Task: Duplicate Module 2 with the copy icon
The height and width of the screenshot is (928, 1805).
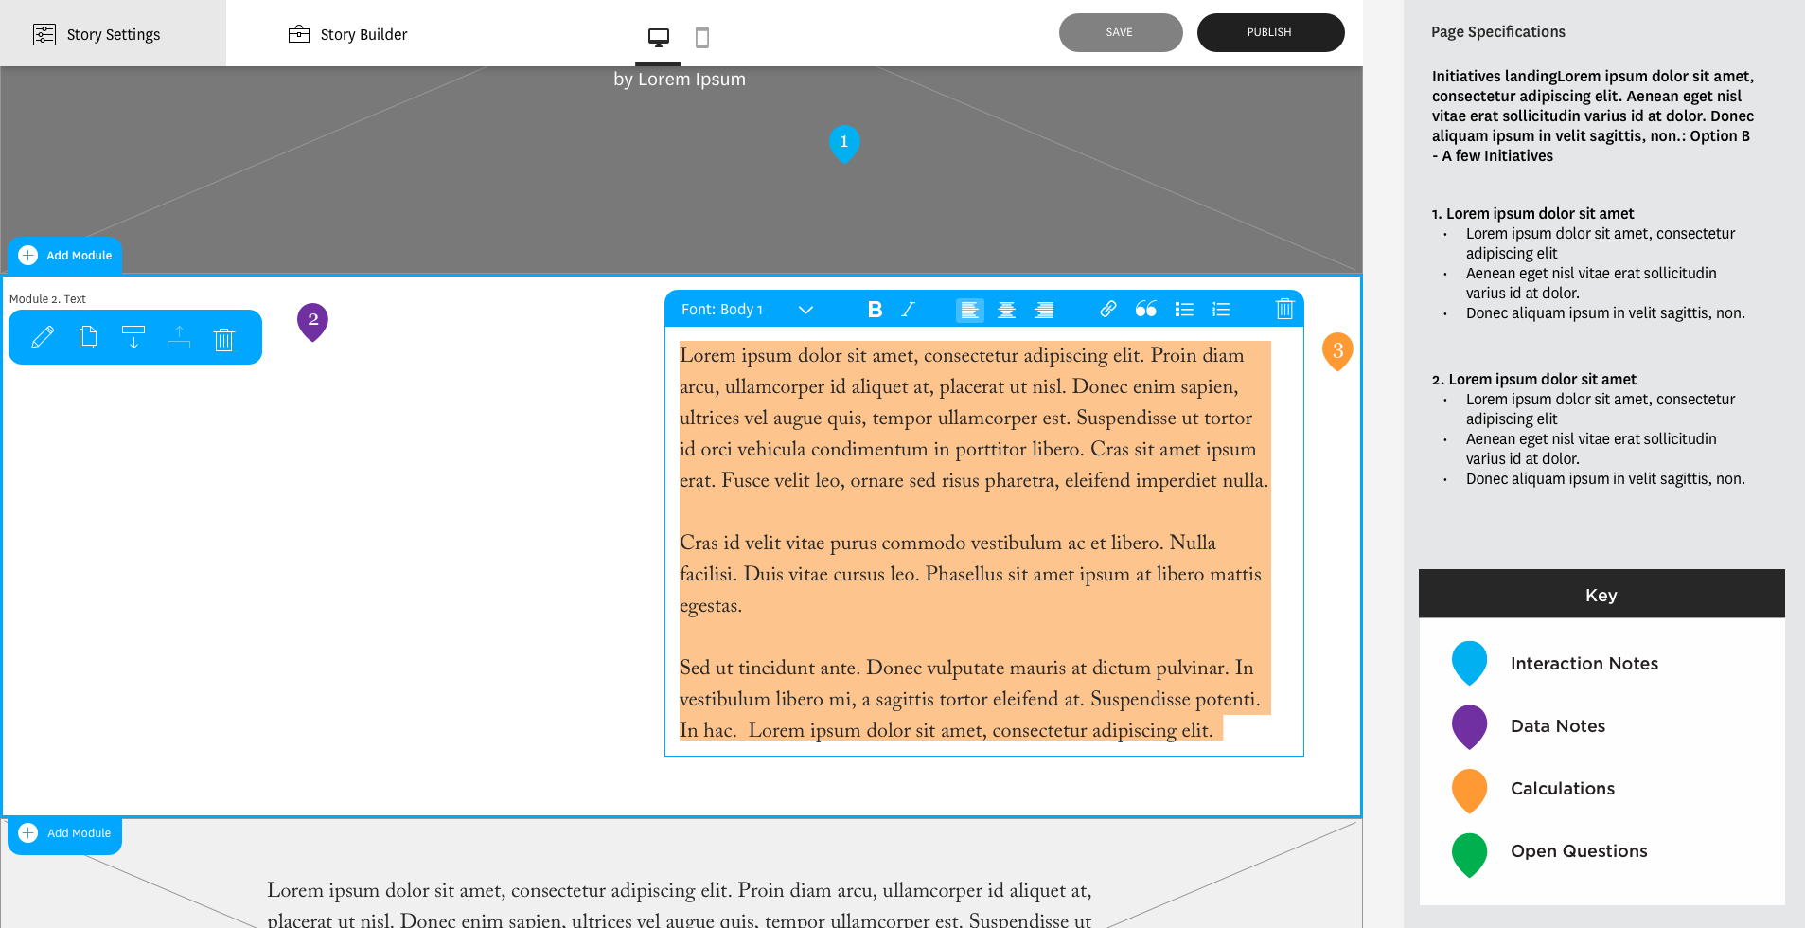Action: [88, 337]
